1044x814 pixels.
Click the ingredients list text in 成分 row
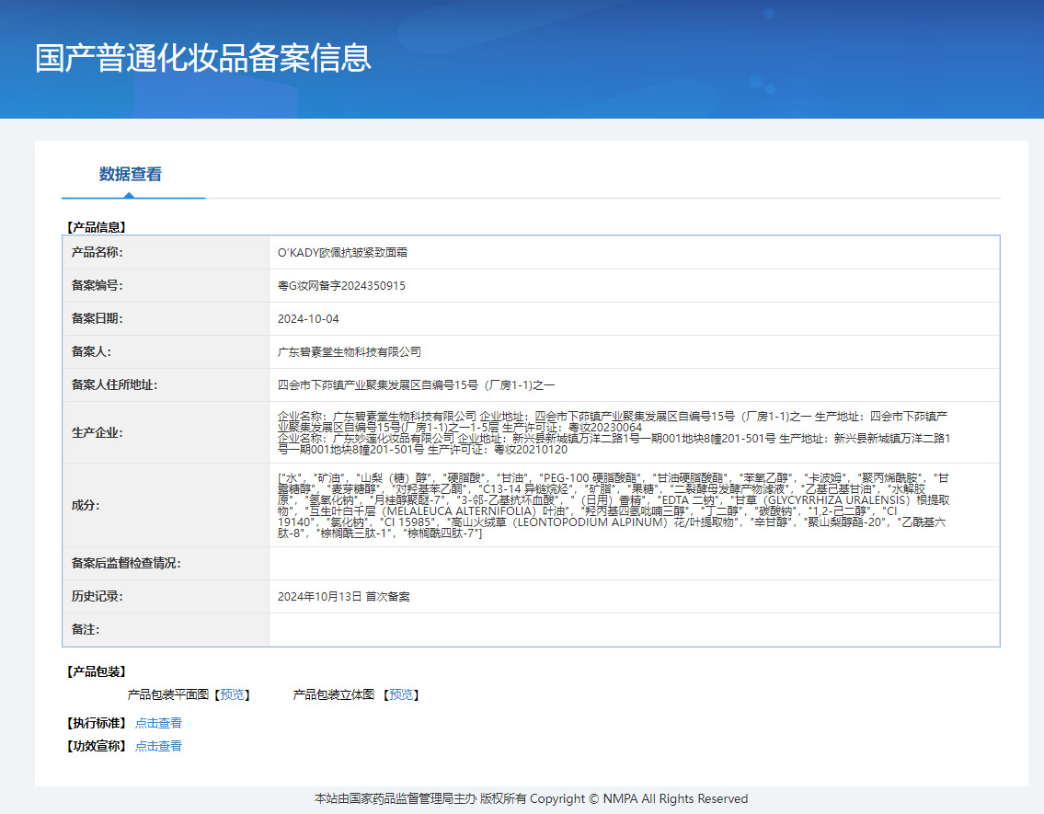click(x=614, y=505)
